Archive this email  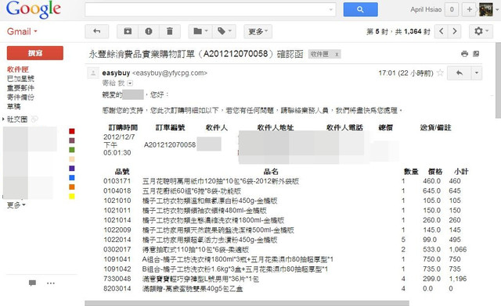click(128, 31)
